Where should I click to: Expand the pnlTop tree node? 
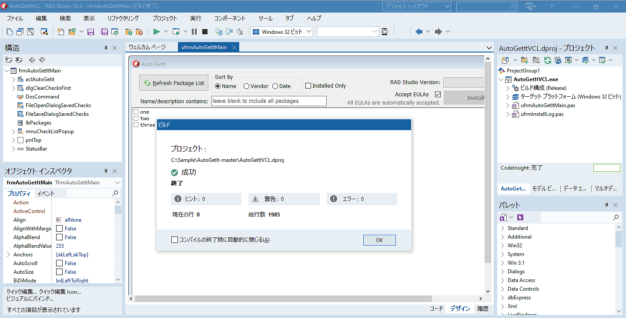(13, 140)
